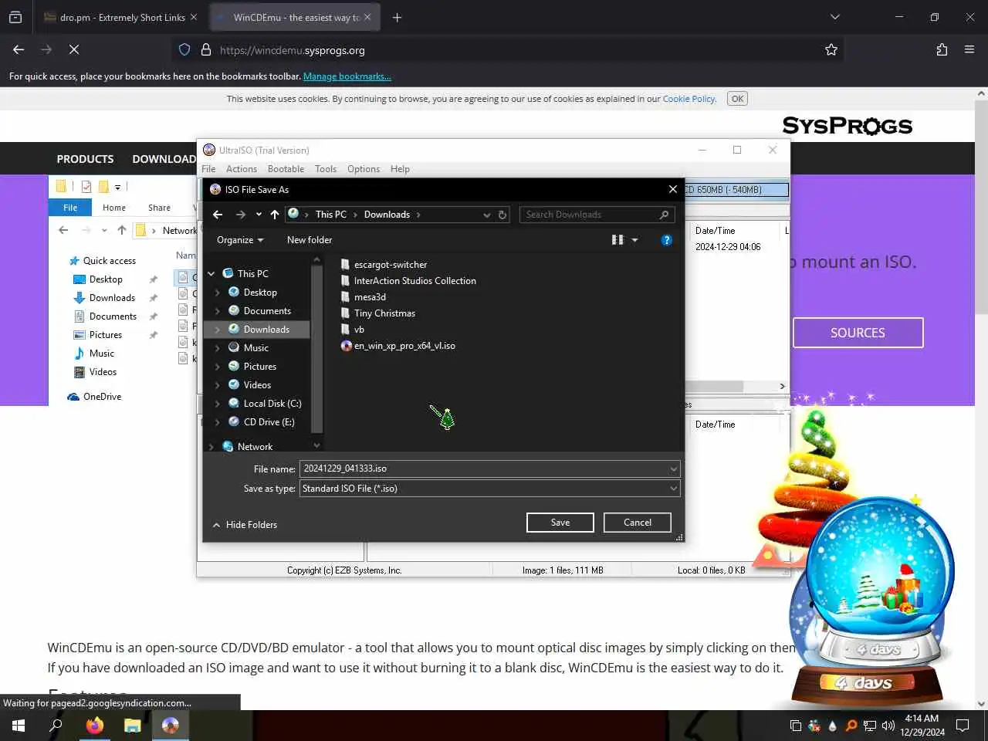Viewport: 988px width, 741px height.
Task: Open the File name history dropdown
Action: pos(674,469)
